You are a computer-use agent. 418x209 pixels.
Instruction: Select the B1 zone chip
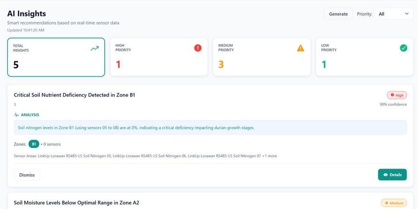34,144
